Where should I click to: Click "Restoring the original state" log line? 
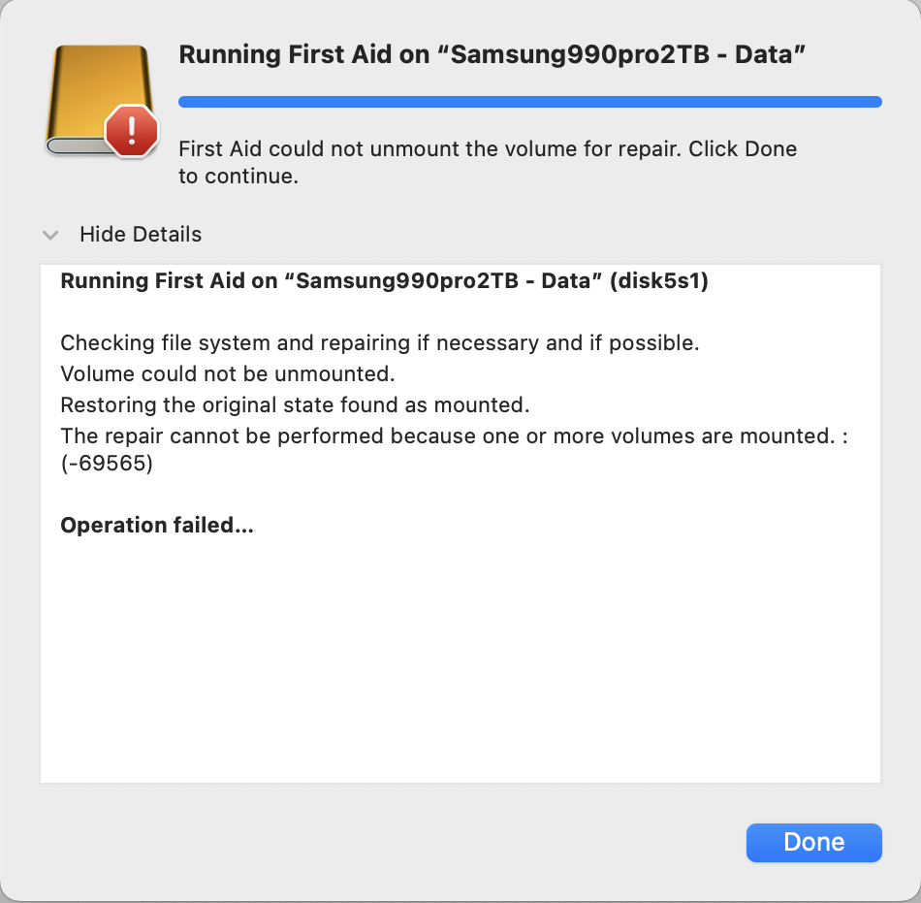pyautogui.click(x=295, y=404)
